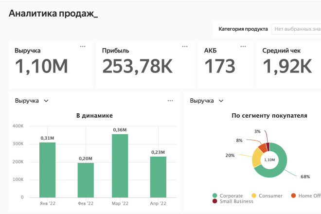Click the 100K axis label
The image size is (321, 214).
(x=18, y=179)
